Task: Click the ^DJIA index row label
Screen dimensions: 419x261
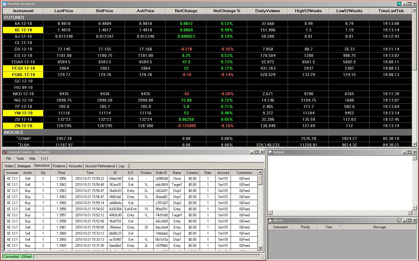Action: (23, 145)
